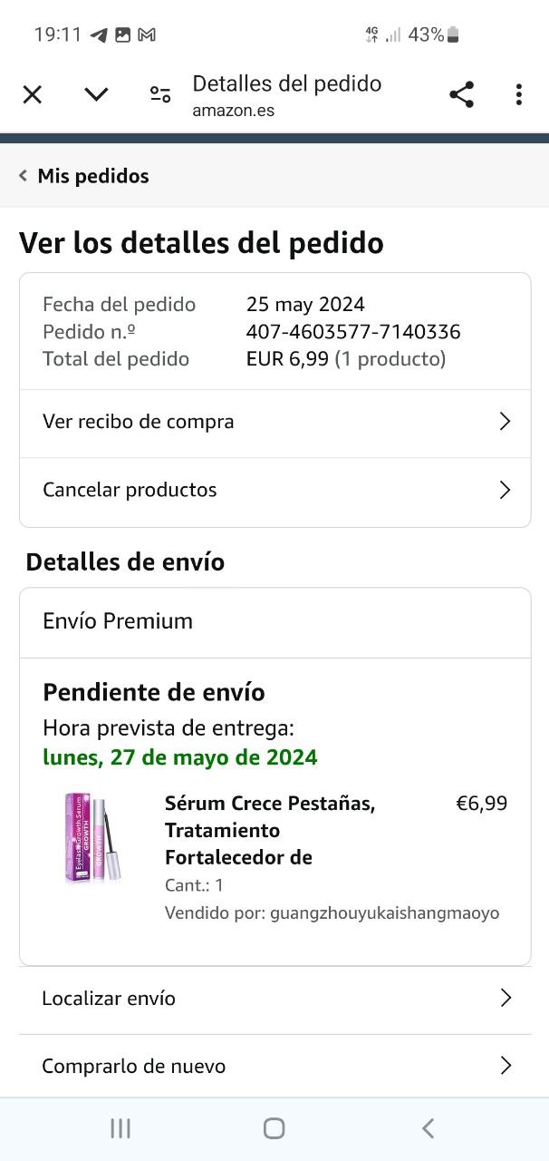Viewport: 549px width, 1161px height.
Task: Select Comprarlo de nuevo
Action: click(133, 1066)
